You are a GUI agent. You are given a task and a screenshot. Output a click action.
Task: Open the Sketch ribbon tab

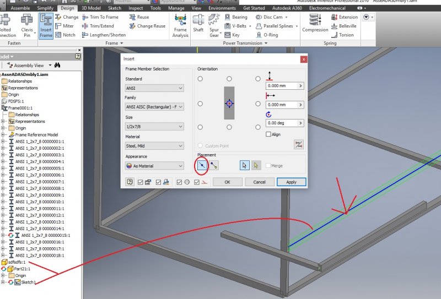tap(115, 8)
